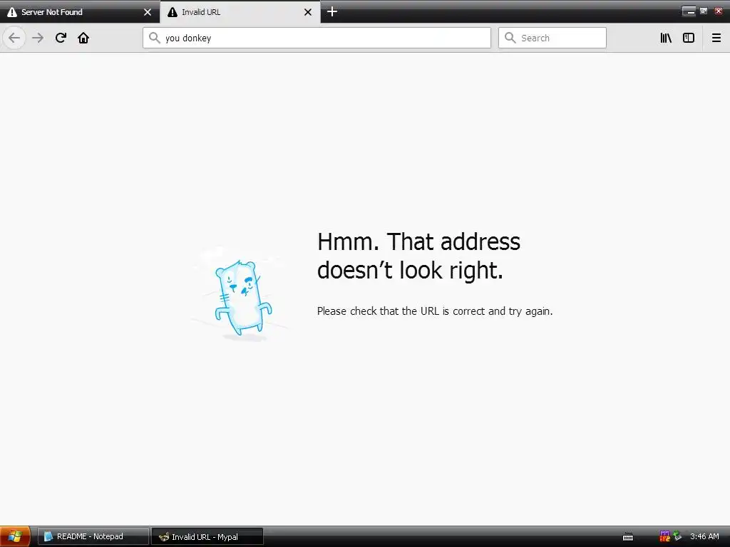Open the Windows Start button
Viewport: 730px width, 547px height.
15,536
